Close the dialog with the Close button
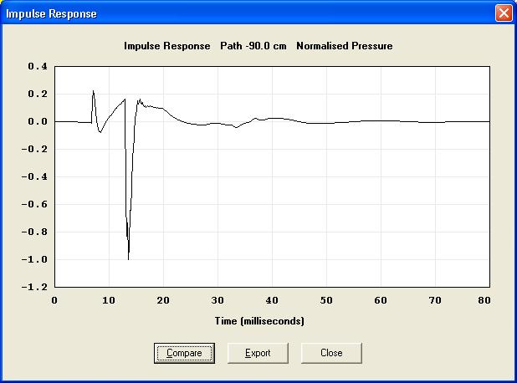517x383 pixels. click(331, 353)
